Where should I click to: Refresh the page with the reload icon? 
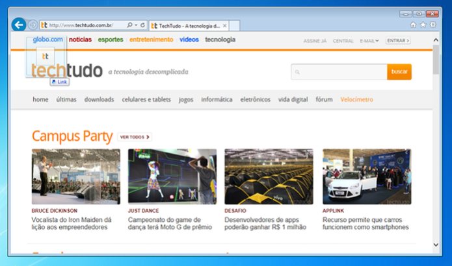pos(142,25)
